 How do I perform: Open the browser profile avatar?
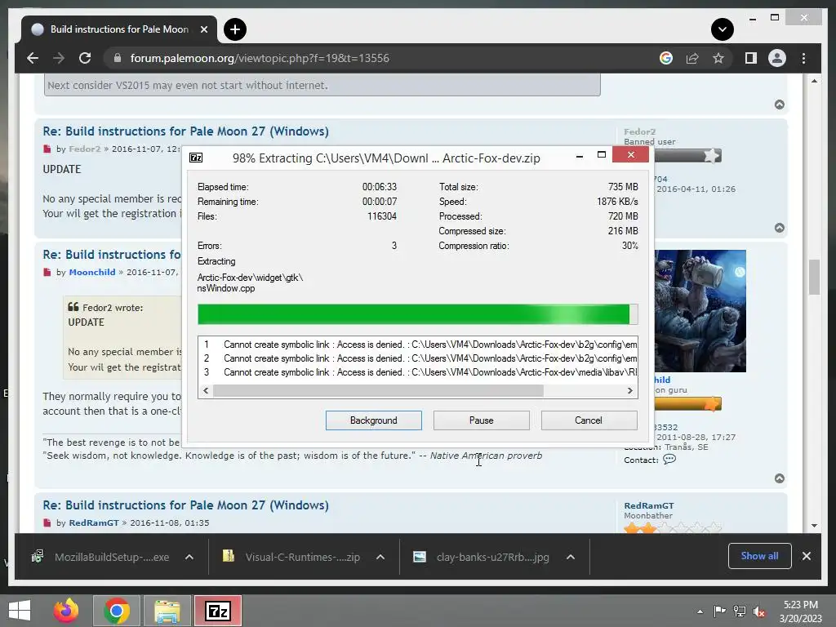click(777, 58)
